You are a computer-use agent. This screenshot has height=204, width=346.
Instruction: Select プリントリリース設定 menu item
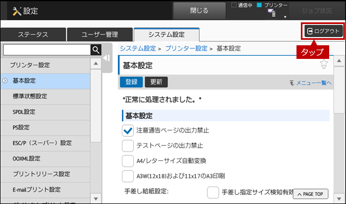(45, 174)
